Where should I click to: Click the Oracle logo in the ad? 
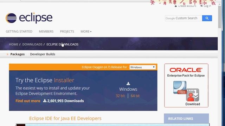(186, 70)
